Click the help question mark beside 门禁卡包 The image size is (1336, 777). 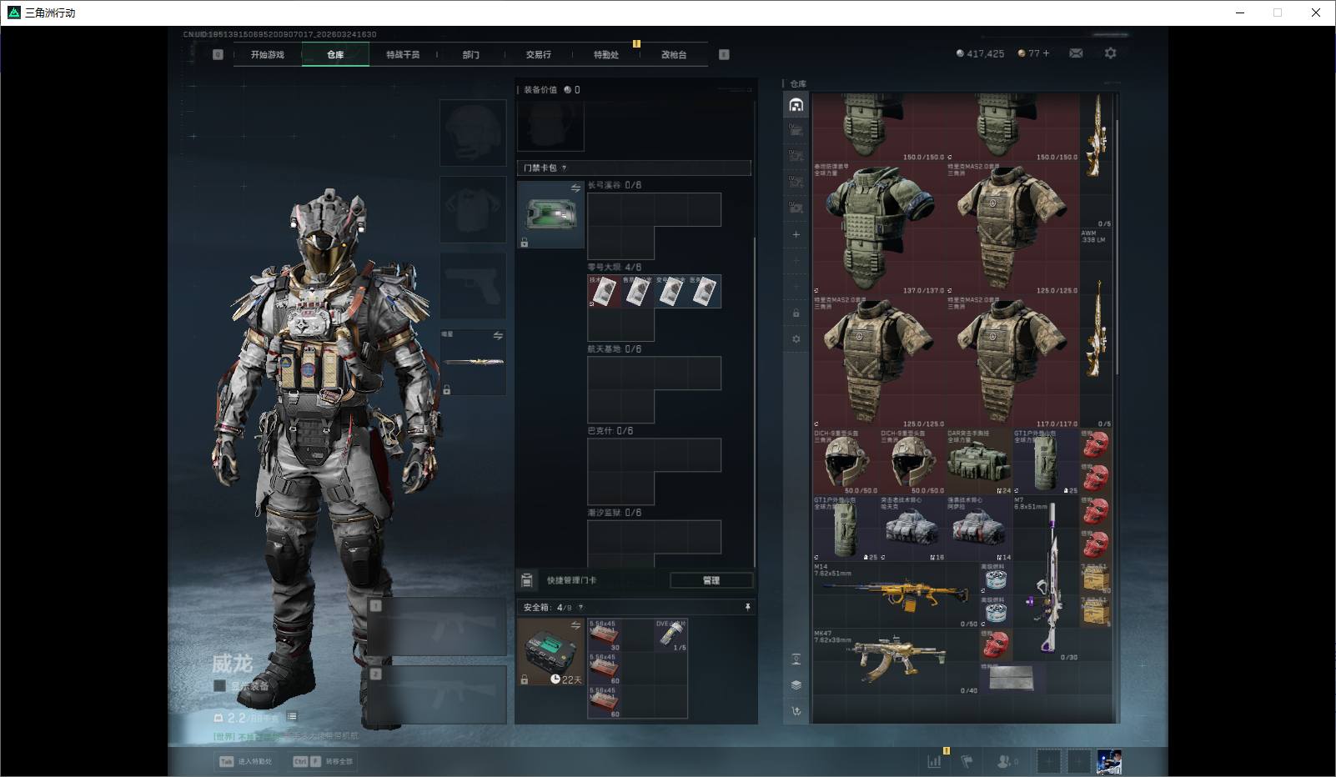coord(565,168)
